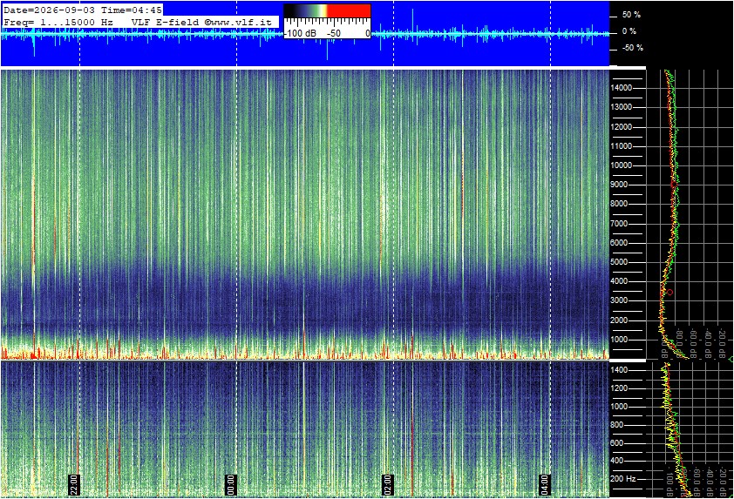The width and height of the screenshot is (734, 499).
Task: Click the Time=04:45 text
Action: pos(132,10)
